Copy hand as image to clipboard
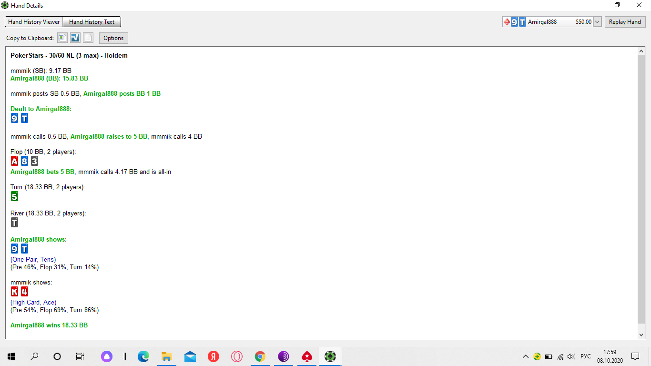This screenshot has width=651, height=366. tap(62, 38)
